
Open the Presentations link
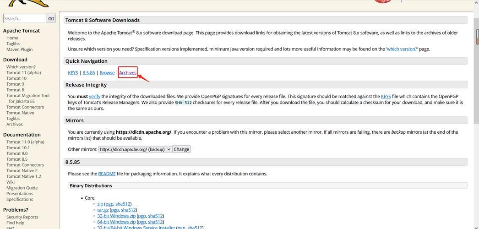20,194
